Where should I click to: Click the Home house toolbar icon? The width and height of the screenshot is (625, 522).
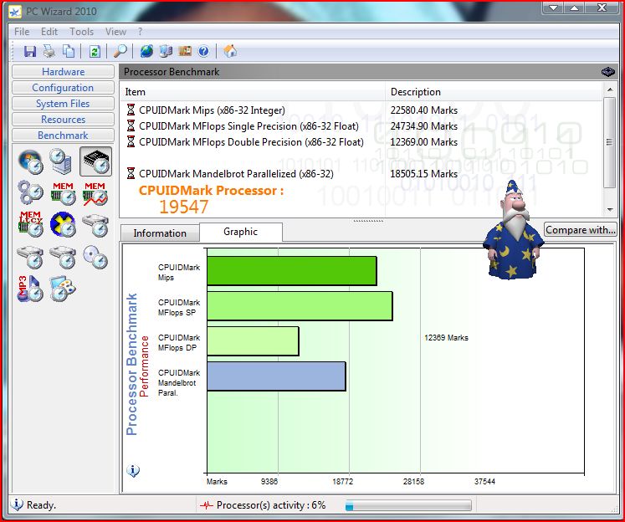(x=230, y=51)
